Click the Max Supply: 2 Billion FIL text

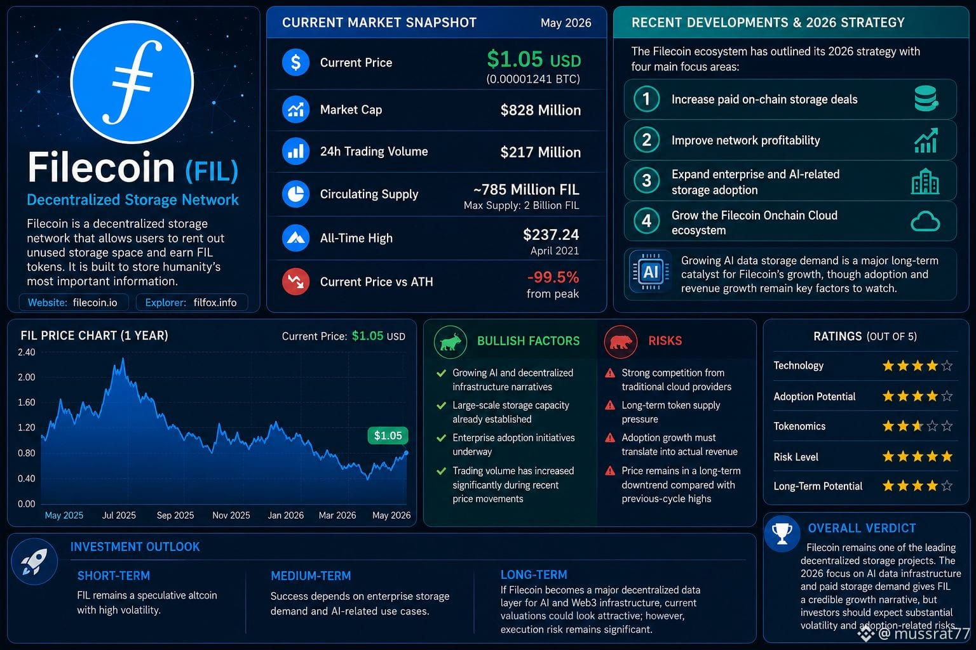(522, 205)
